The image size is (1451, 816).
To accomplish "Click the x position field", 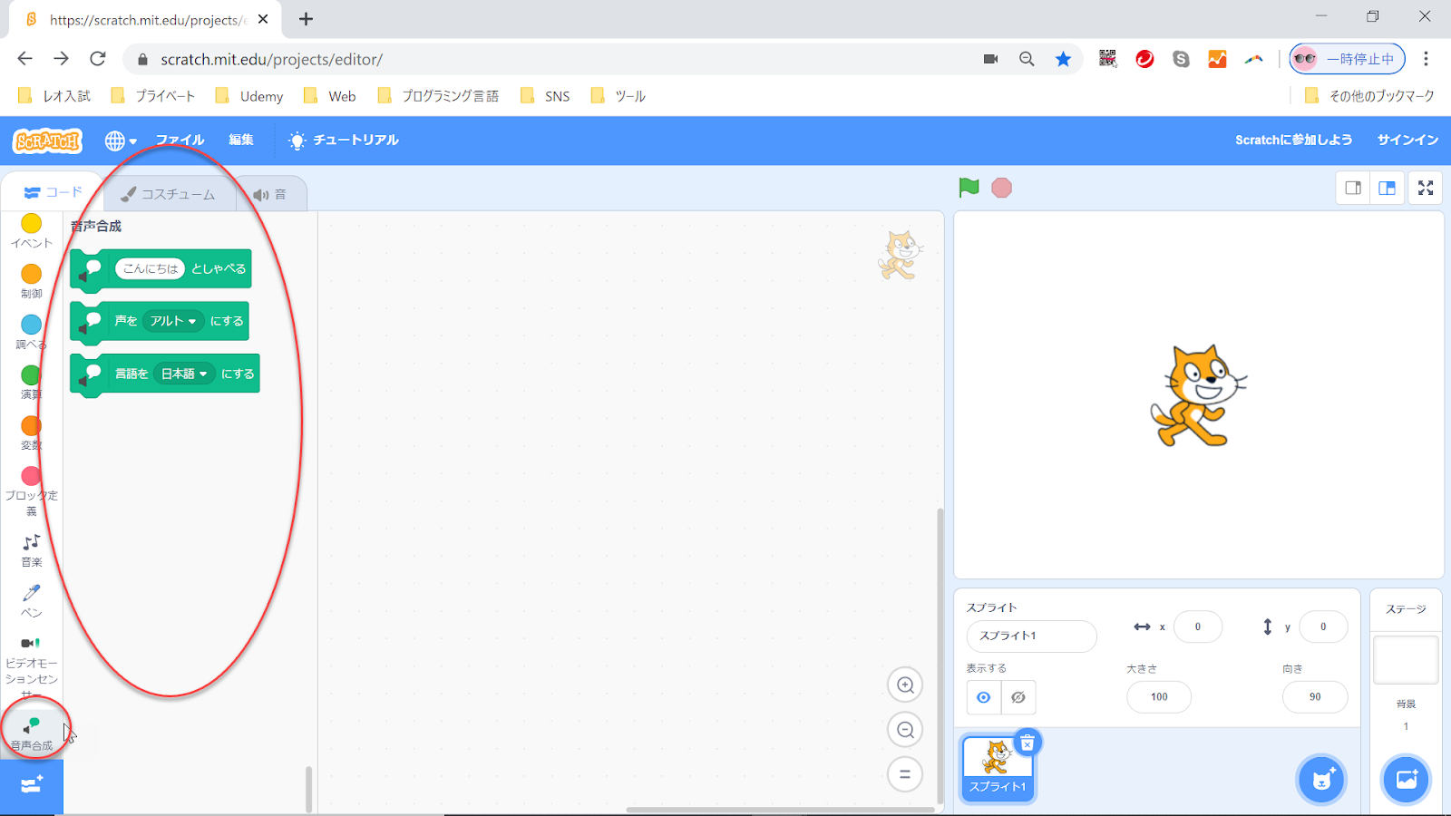I will tap(1197, 627).
